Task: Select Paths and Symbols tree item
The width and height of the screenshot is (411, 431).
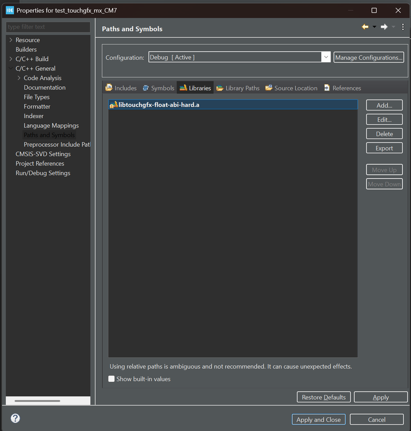Action: point(49,135)
